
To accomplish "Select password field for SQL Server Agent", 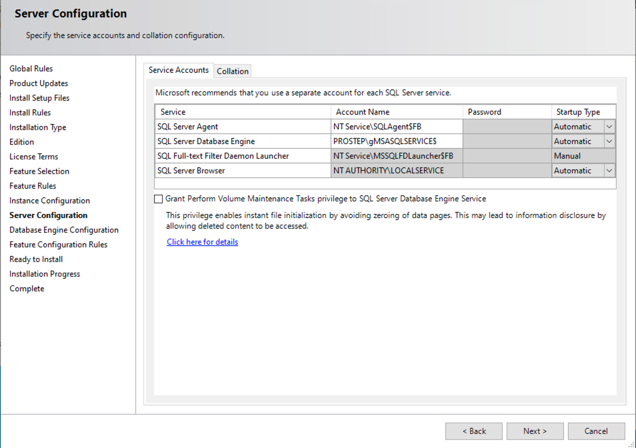I will (507, 127).
